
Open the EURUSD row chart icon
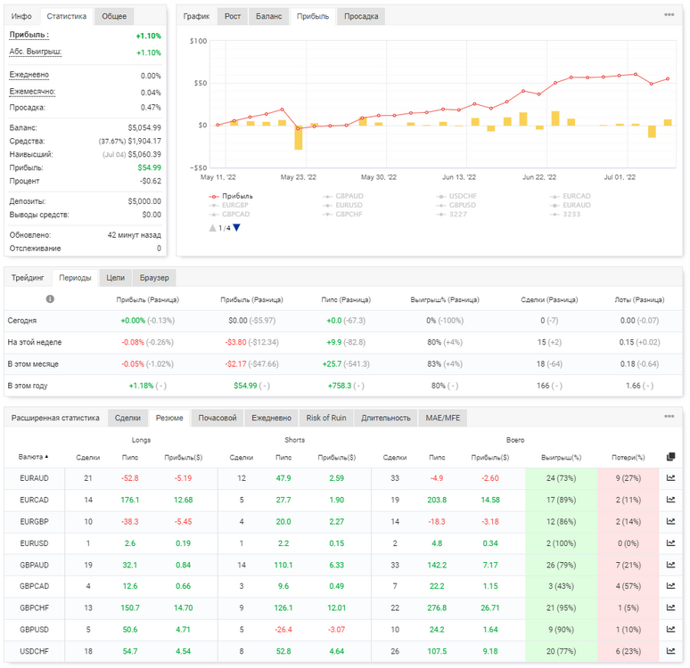pos(670,543)
